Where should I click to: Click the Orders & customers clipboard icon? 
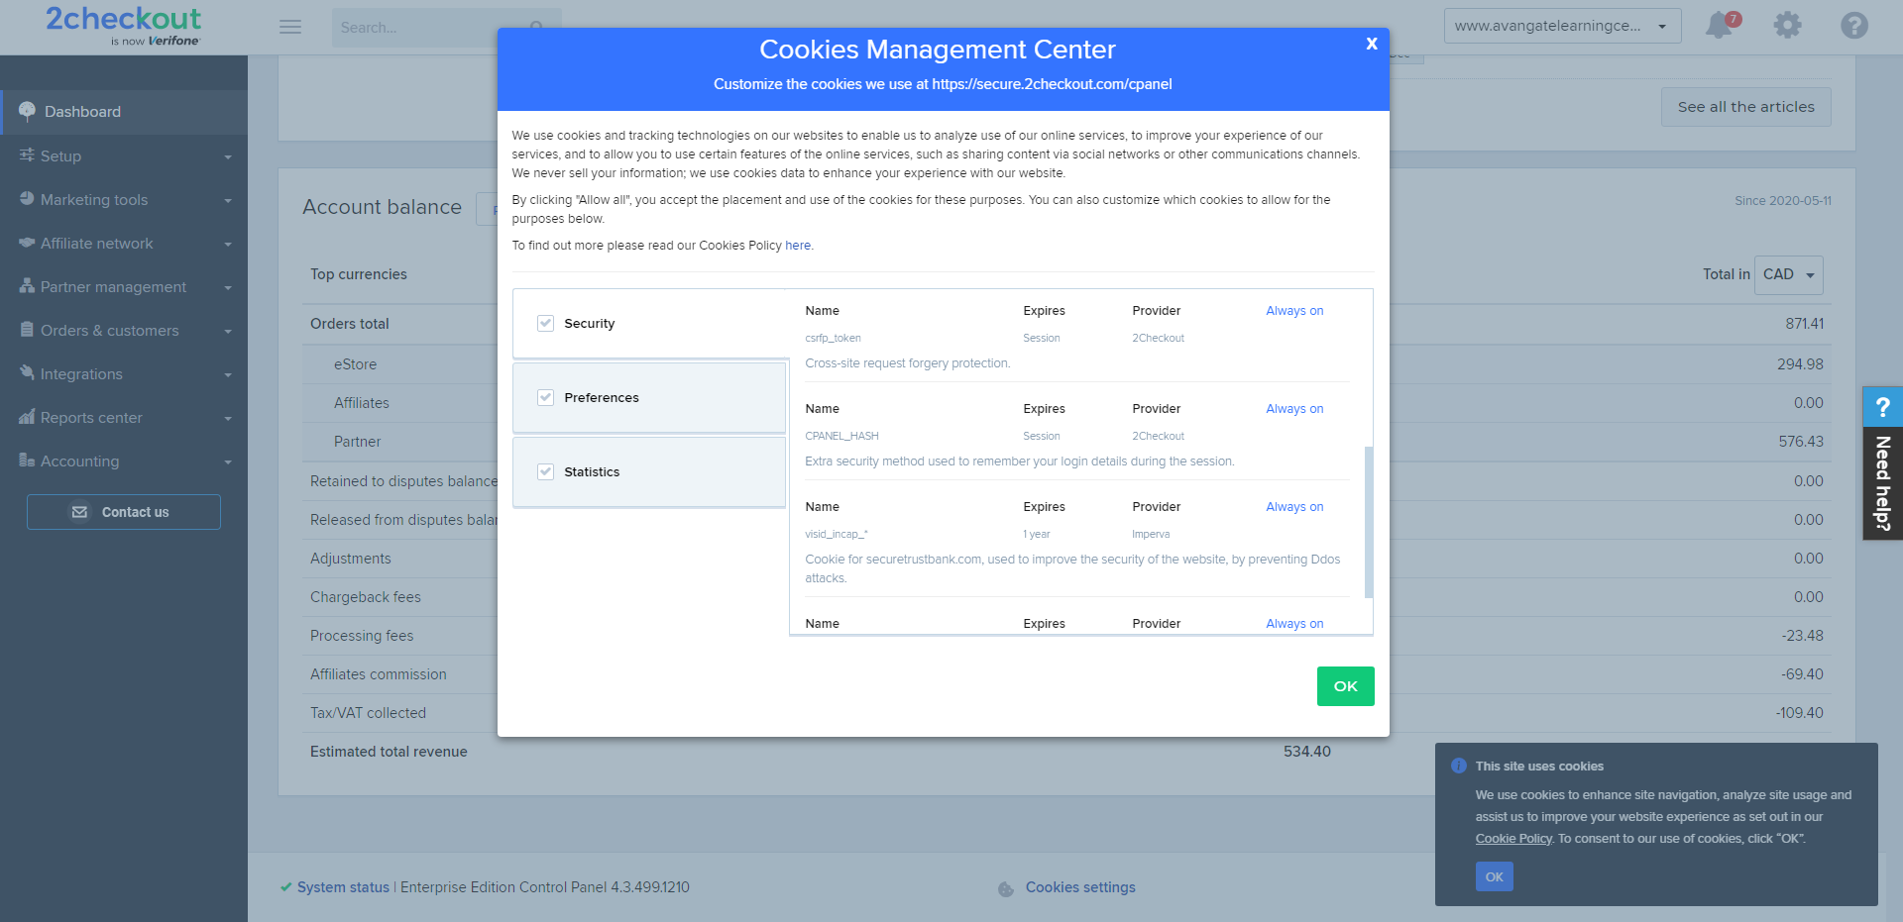coord(27,330)
